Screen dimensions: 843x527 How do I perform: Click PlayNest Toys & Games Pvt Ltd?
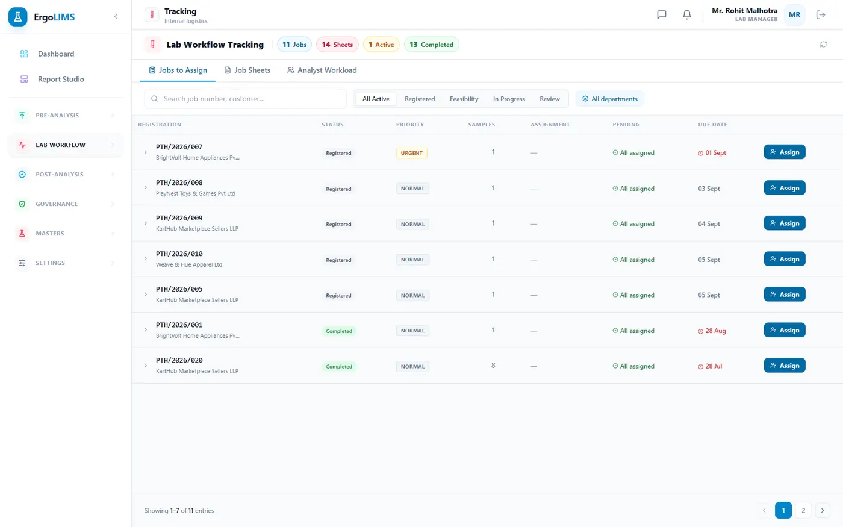point(196,193)
